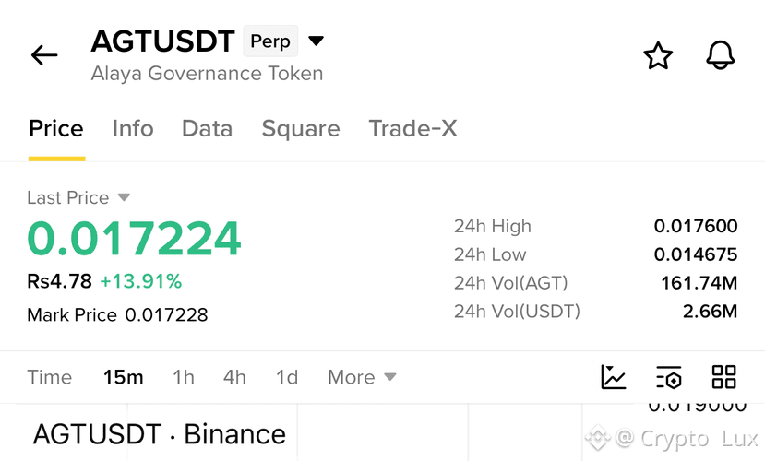This screenshot has width=765, height=461.
Task: Open the Square tab
Action: [x=301, y=129]
